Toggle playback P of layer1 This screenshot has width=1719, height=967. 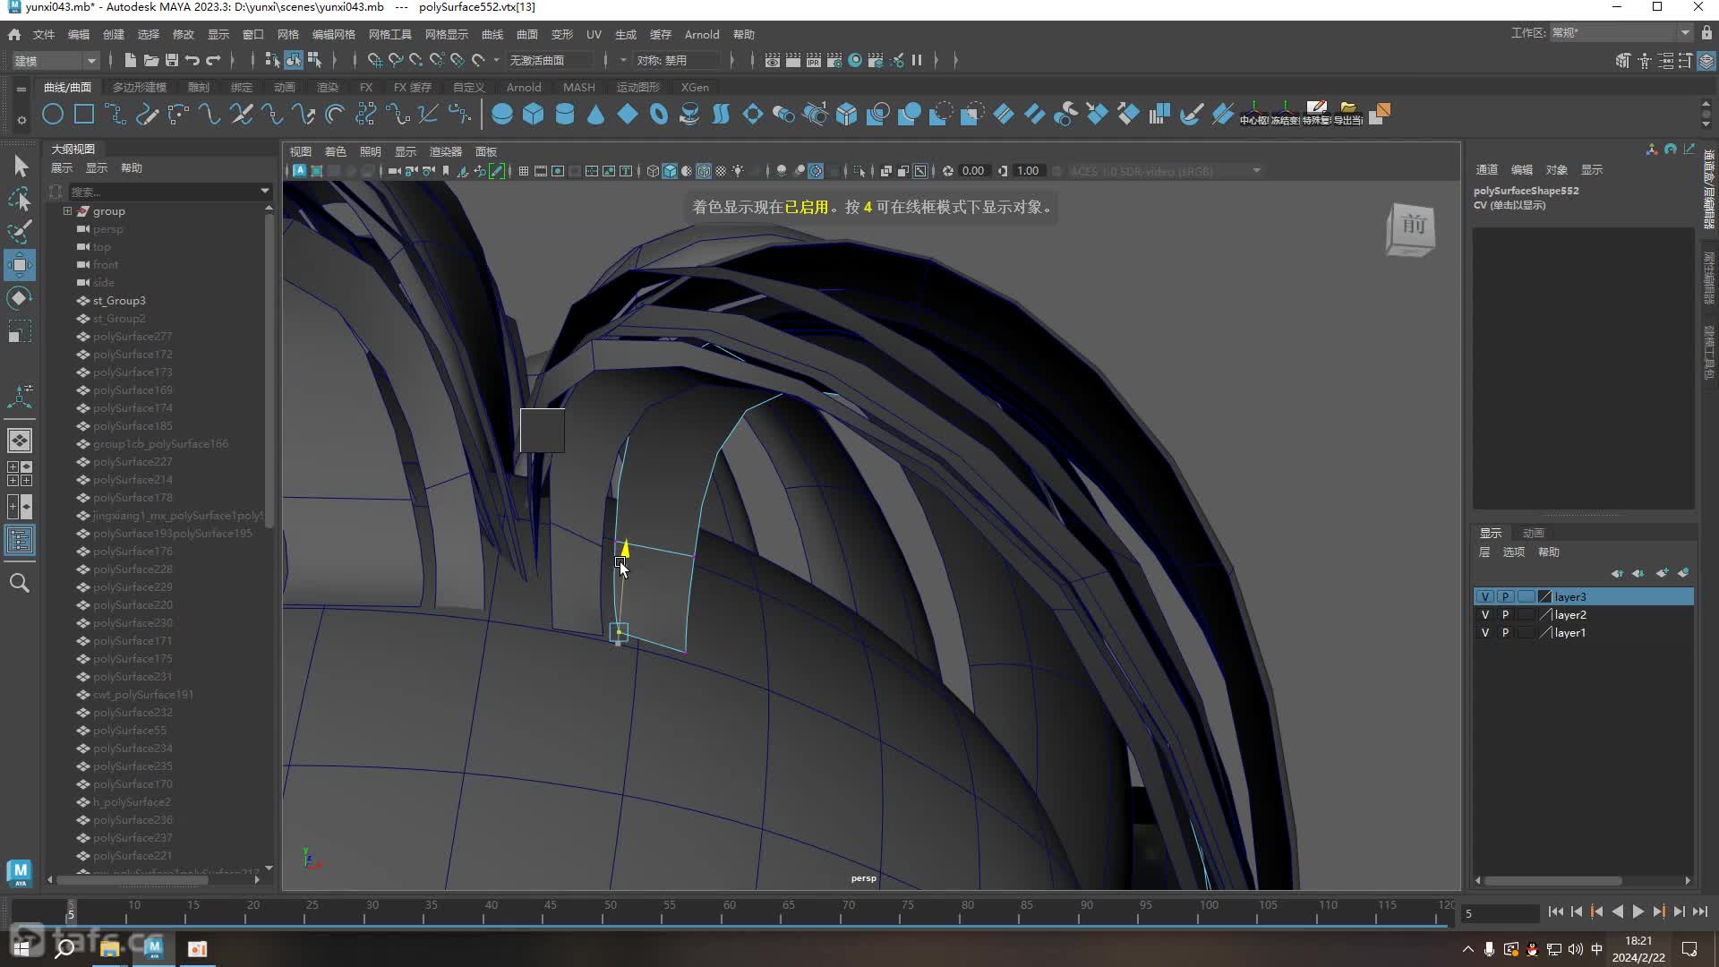(x=1506, y=633)
